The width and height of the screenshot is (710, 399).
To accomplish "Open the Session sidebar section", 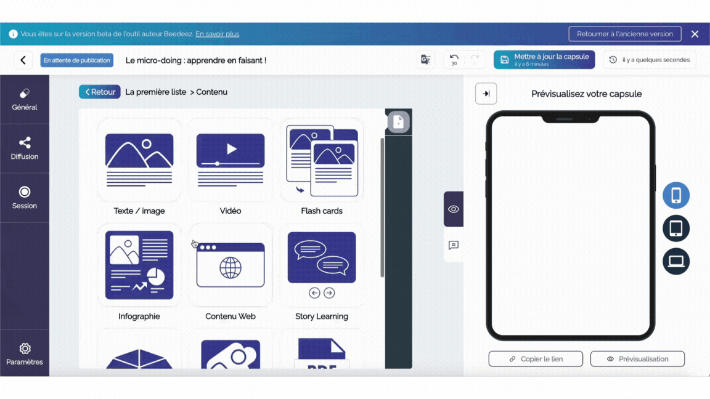I will (x=25, y=198).
